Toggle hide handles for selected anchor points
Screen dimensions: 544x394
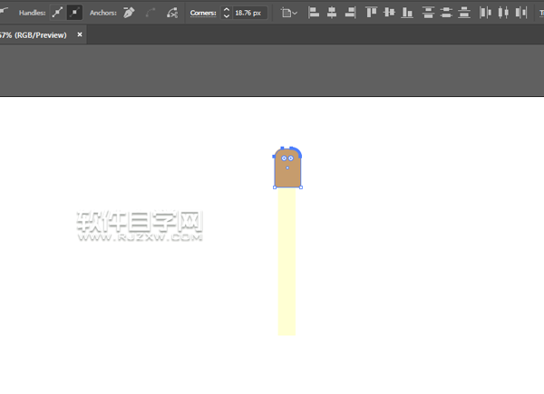tap(74, 14)
